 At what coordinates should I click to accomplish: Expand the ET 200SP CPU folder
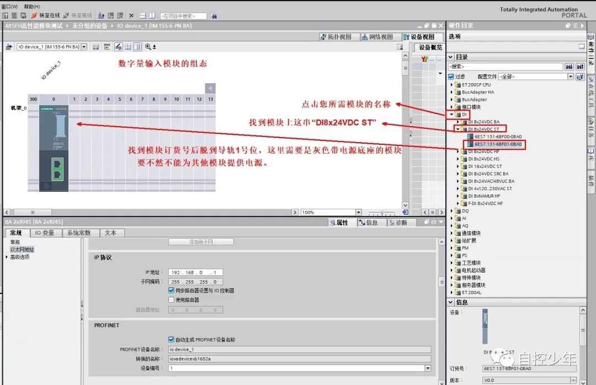pyautogui.click(x=451, y=85)
